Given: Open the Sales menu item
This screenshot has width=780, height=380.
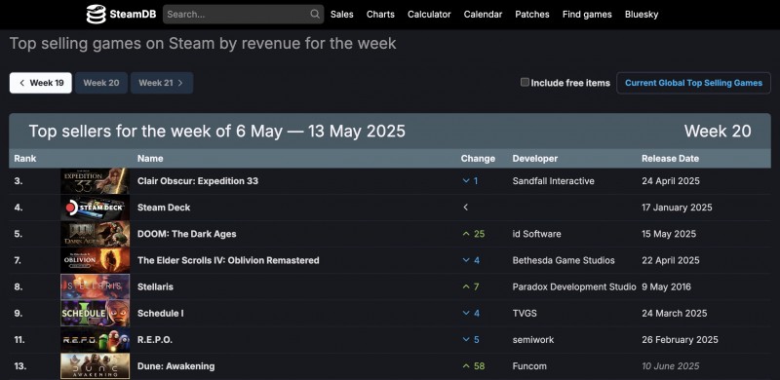Looking at the screenshot, I should tap(342, 15).
